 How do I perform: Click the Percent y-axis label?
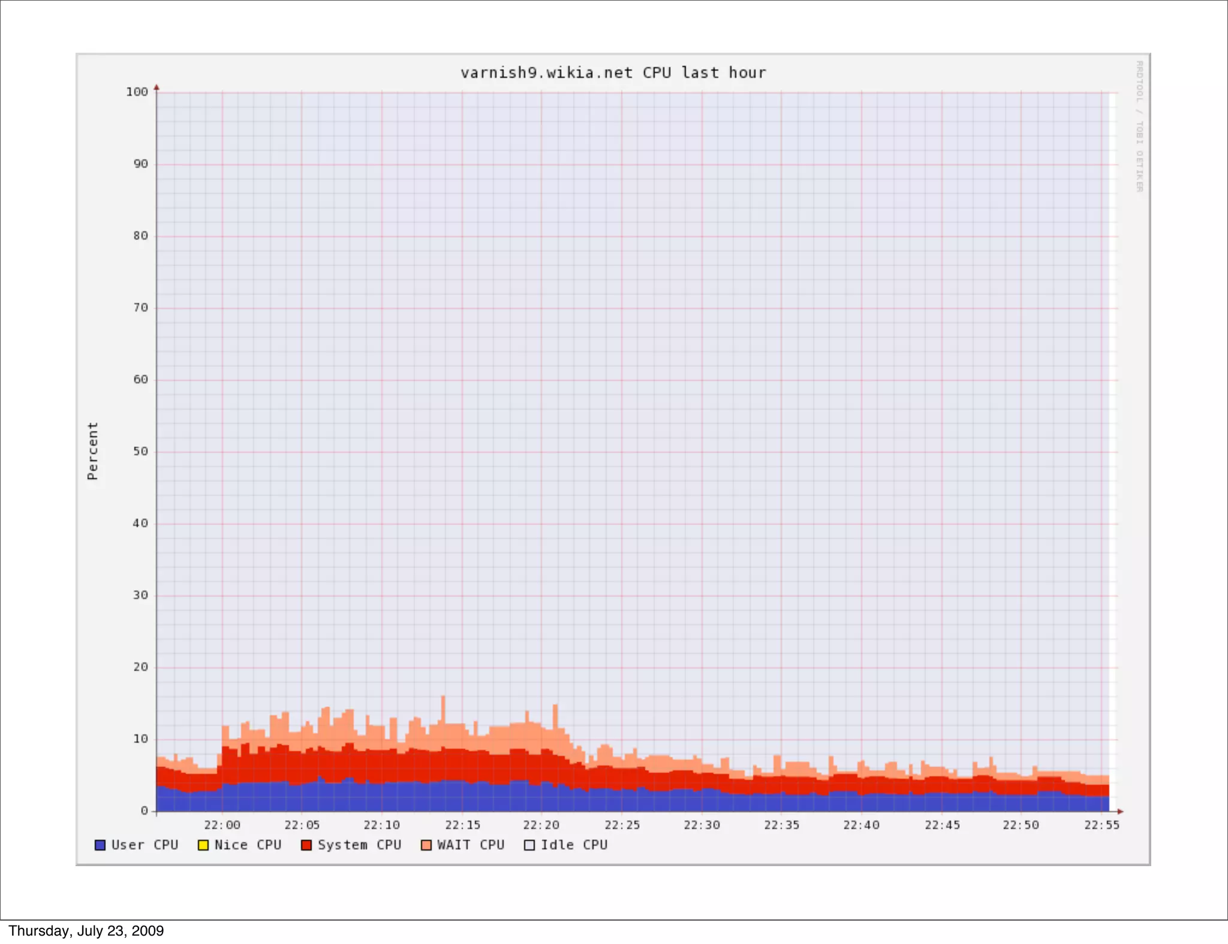point(92,451)
